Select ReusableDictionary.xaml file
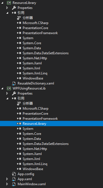Viewport: 103px width, 188px height. (x=36, y=83)
